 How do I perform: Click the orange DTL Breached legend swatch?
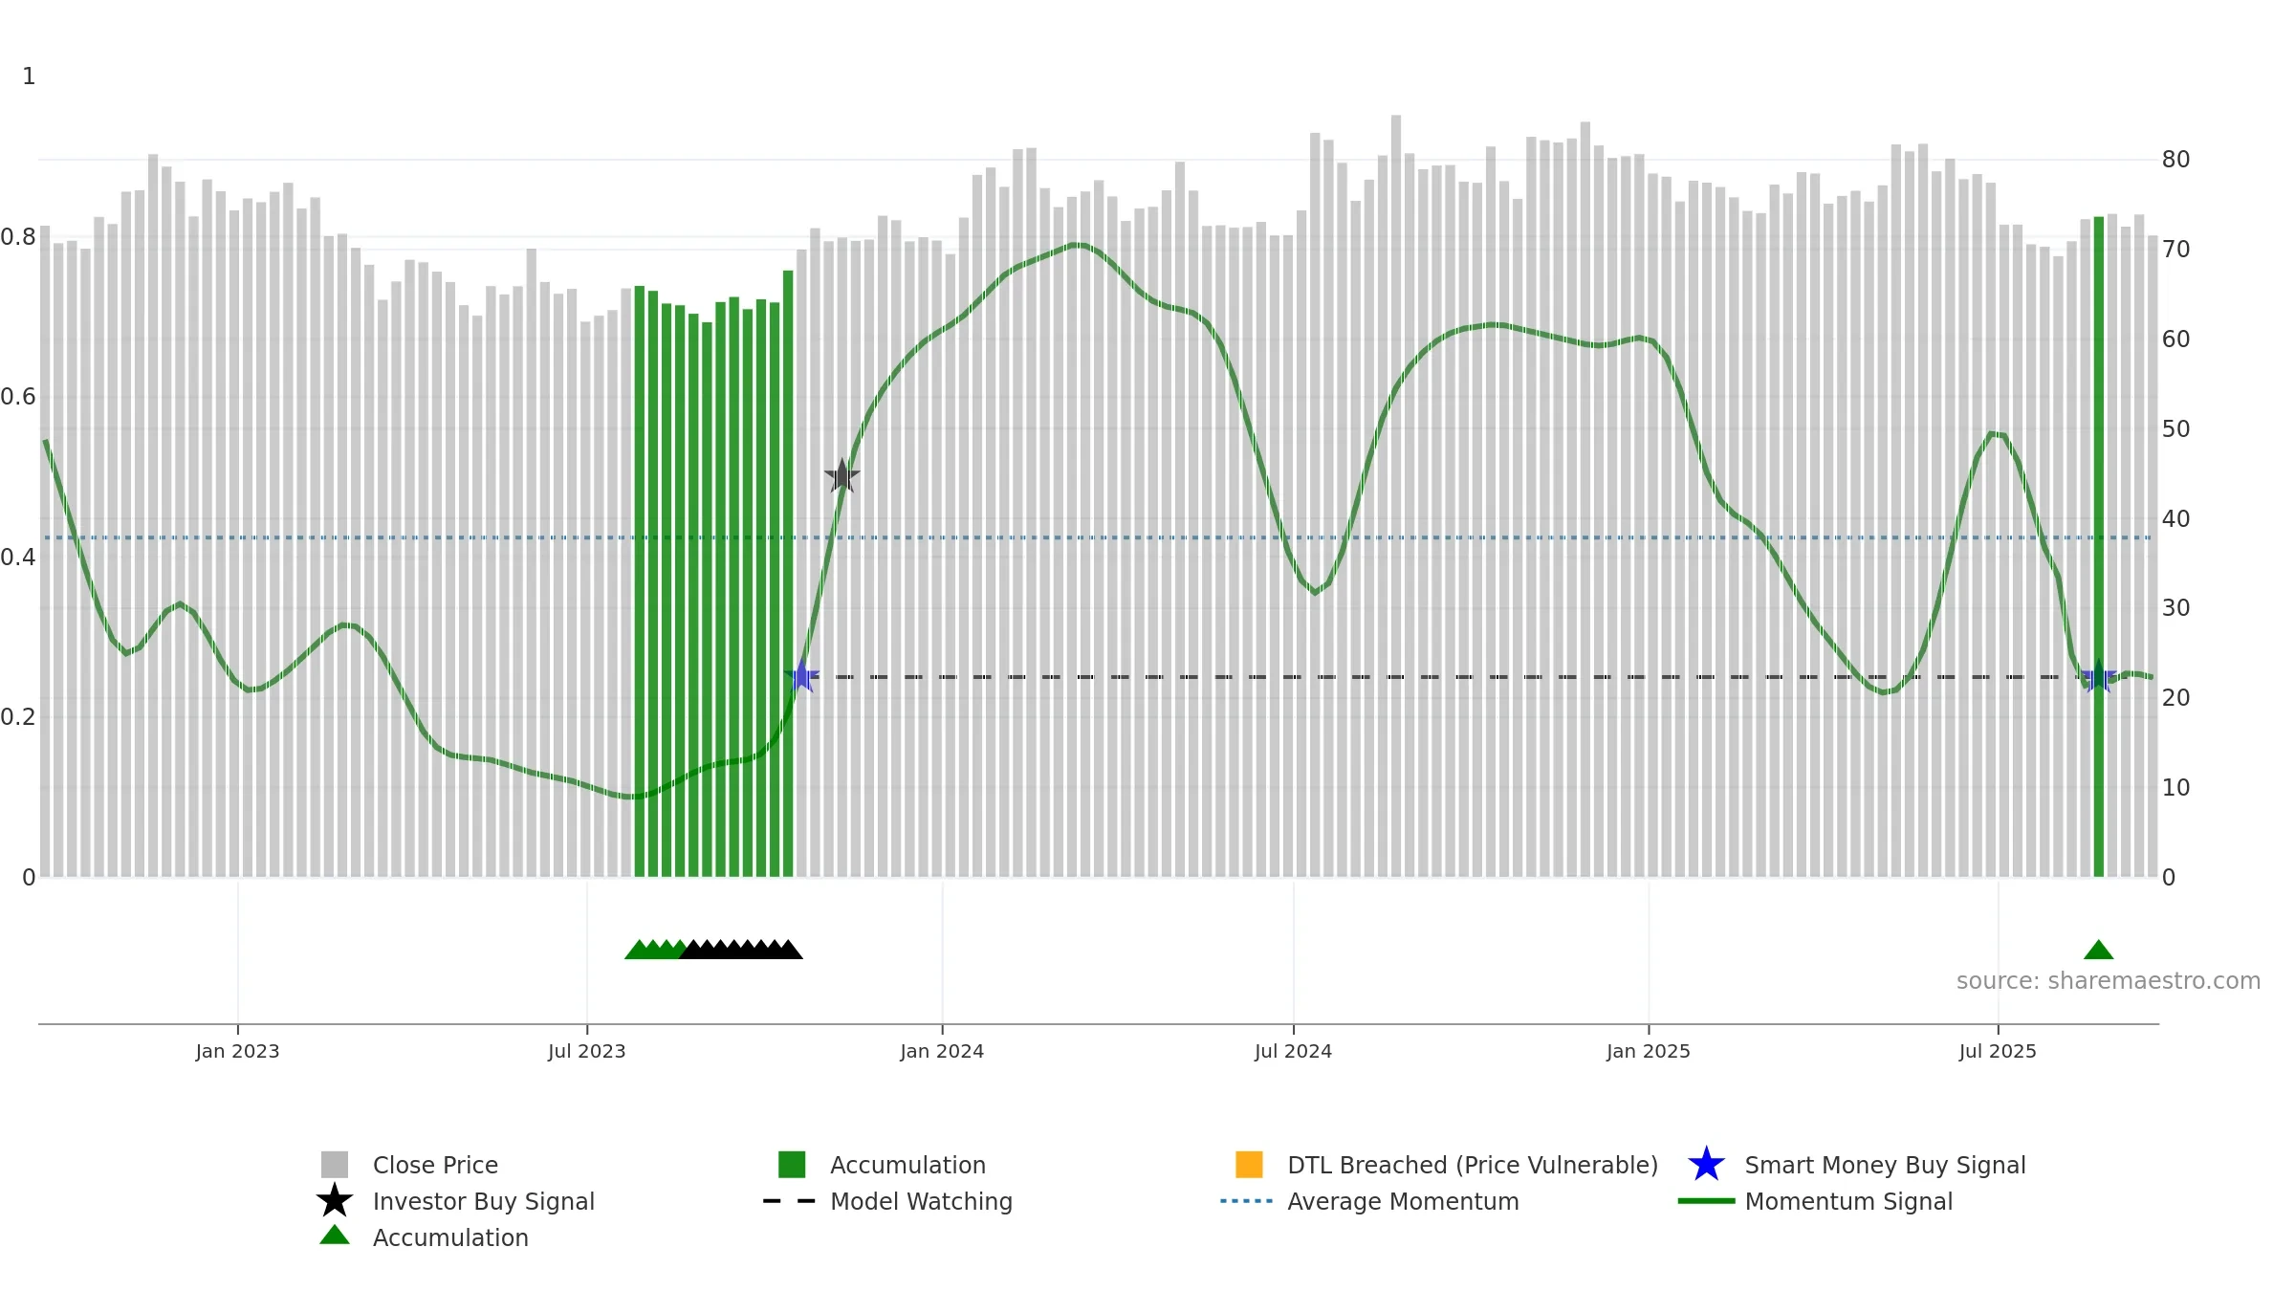point(1249,1165)
